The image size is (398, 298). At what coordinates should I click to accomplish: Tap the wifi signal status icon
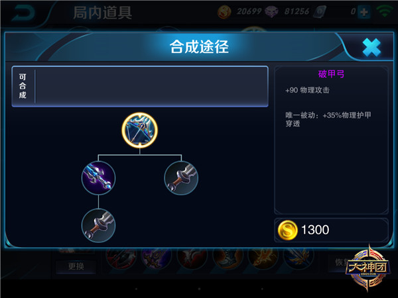pyautogui.click(x=385, y=11)
